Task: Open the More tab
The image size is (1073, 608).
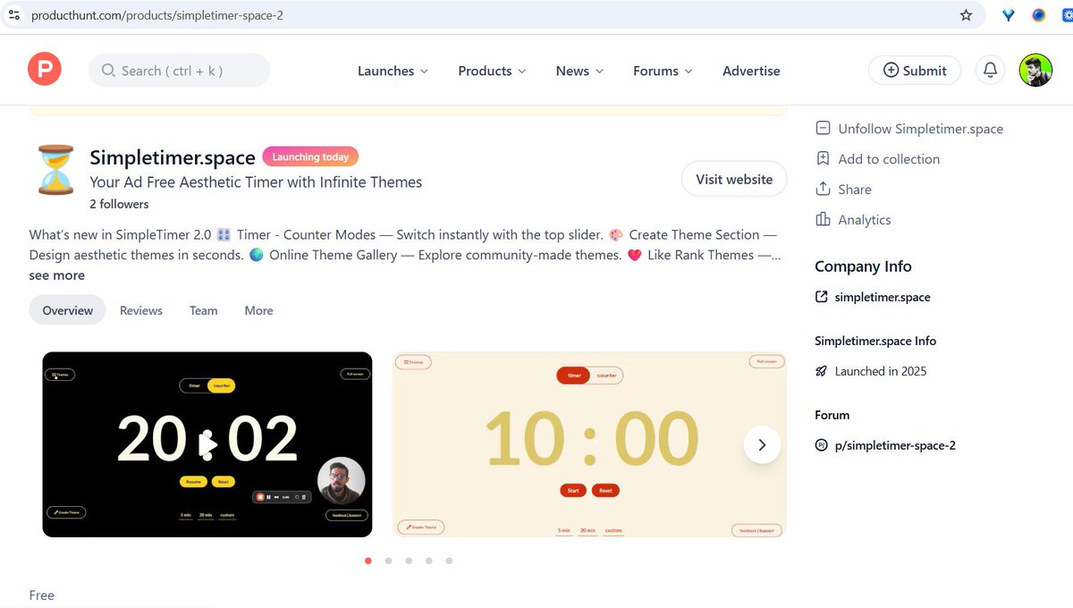Action: [x=258, y=310]
